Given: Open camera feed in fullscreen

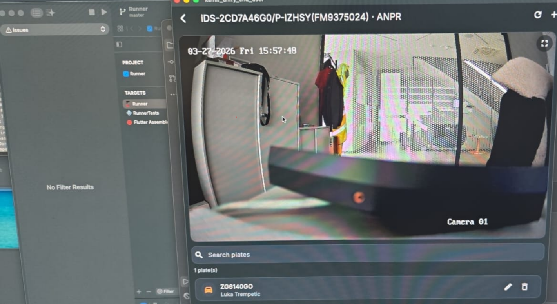Looking at the screenshot, I should (x=544, y=44).
